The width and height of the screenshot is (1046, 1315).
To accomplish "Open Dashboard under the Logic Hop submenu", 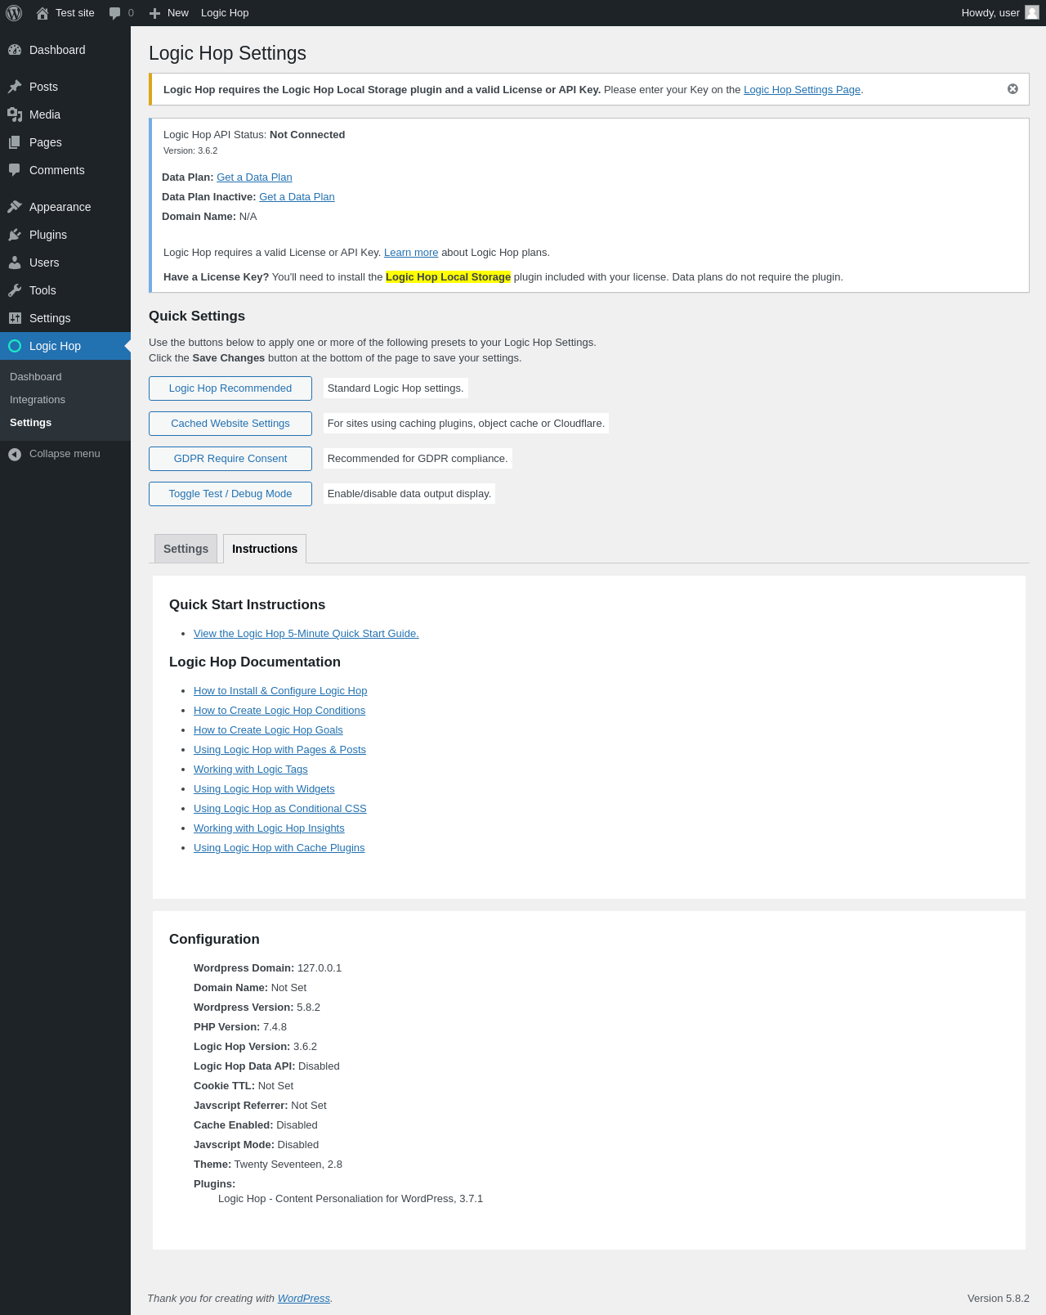I will (36, 377).
